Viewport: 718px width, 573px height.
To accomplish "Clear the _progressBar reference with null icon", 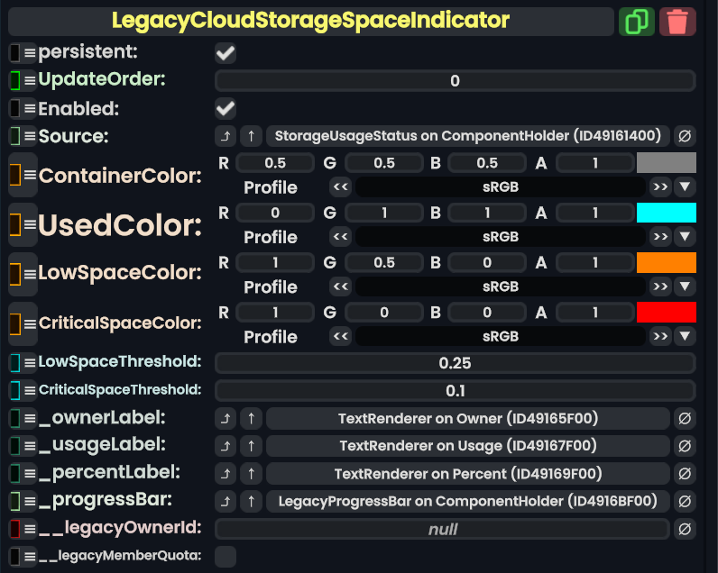I will click(x=685, y=501).
